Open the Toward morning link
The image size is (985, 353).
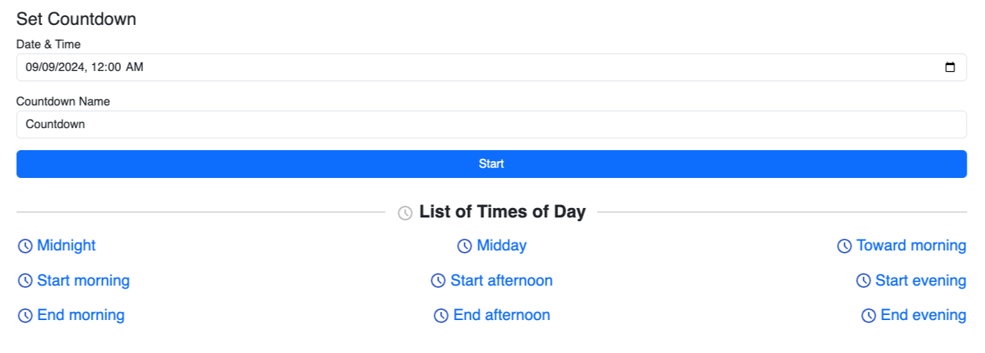(911, 245)
